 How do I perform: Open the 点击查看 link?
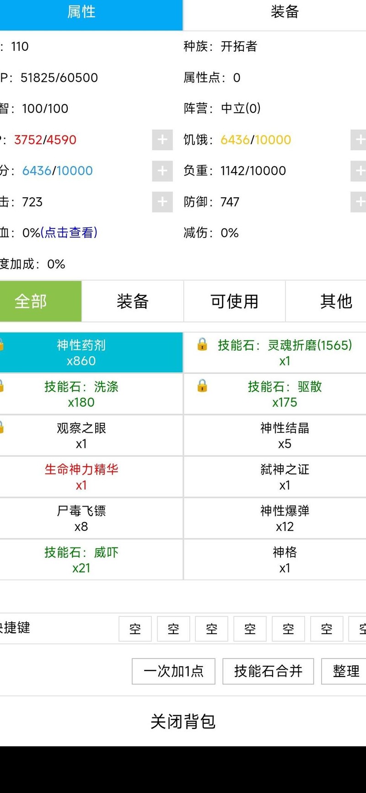69,233
